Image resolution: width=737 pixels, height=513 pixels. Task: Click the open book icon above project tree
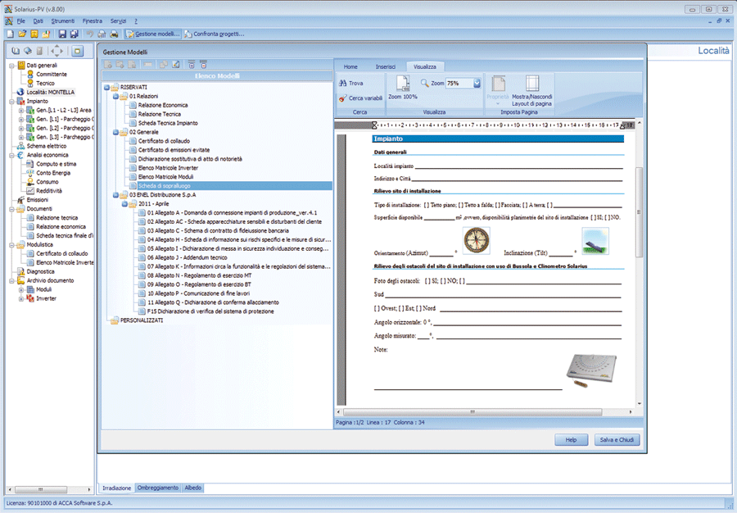pos(16,51)
